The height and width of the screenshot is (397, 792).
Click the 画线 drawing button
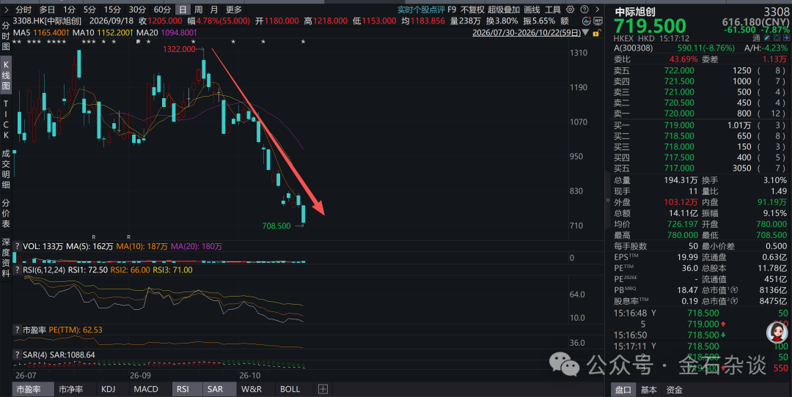[532, 9]
